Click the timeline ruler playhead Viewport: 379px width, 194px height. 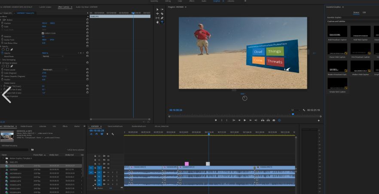pos(209,133)
